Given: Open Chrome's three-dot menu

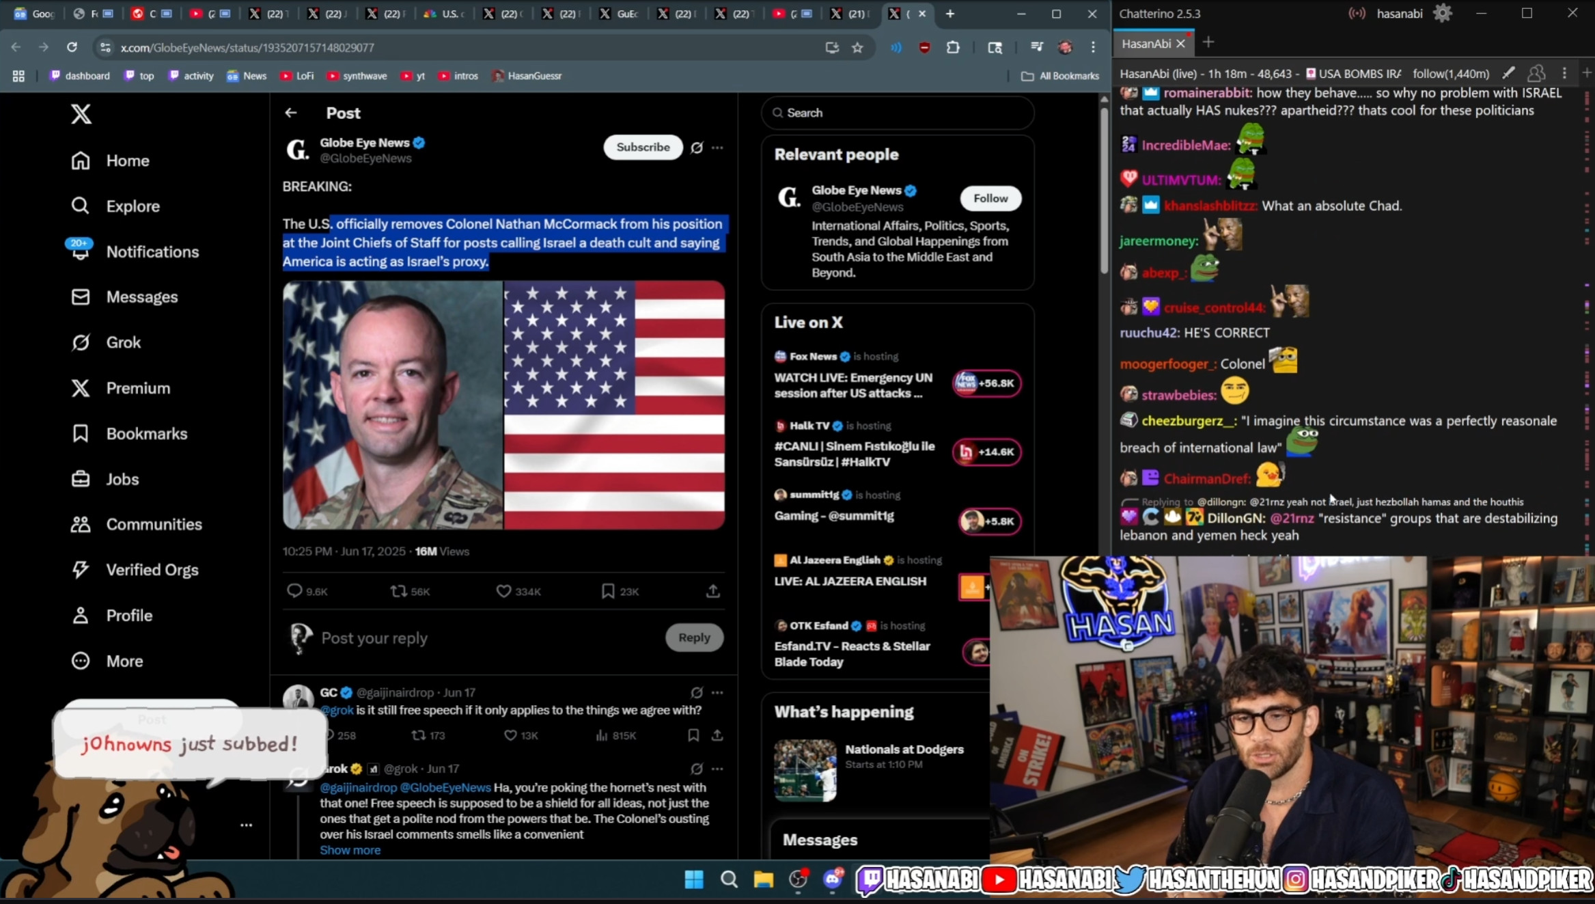Looking at the screenshot, I should (x=1093, y=47).
